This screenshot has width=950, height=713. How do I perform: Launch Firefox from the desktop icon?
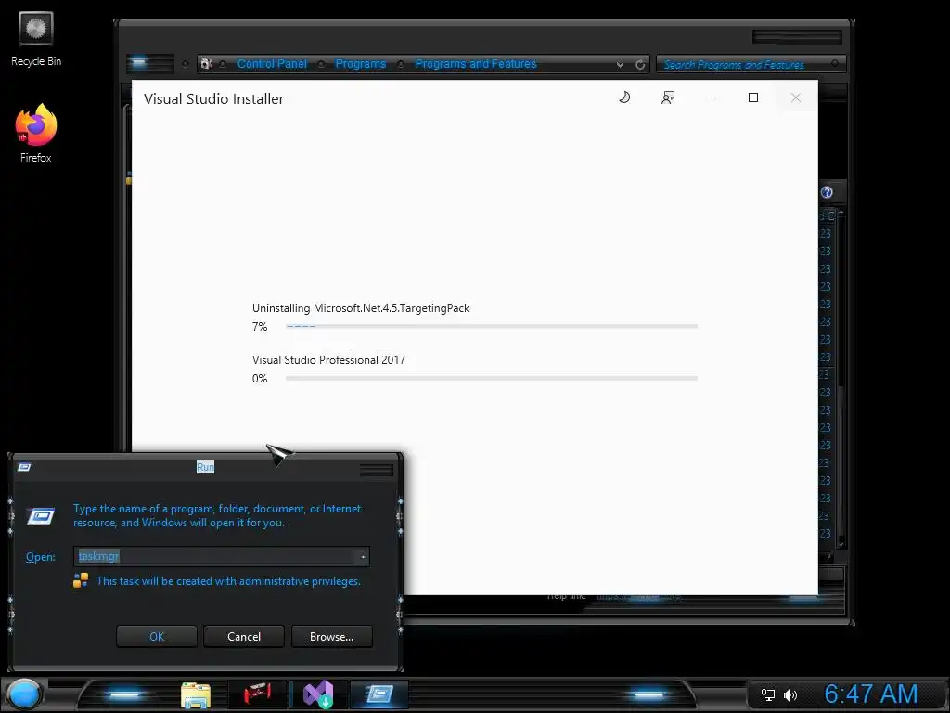(x=36, y=134)
